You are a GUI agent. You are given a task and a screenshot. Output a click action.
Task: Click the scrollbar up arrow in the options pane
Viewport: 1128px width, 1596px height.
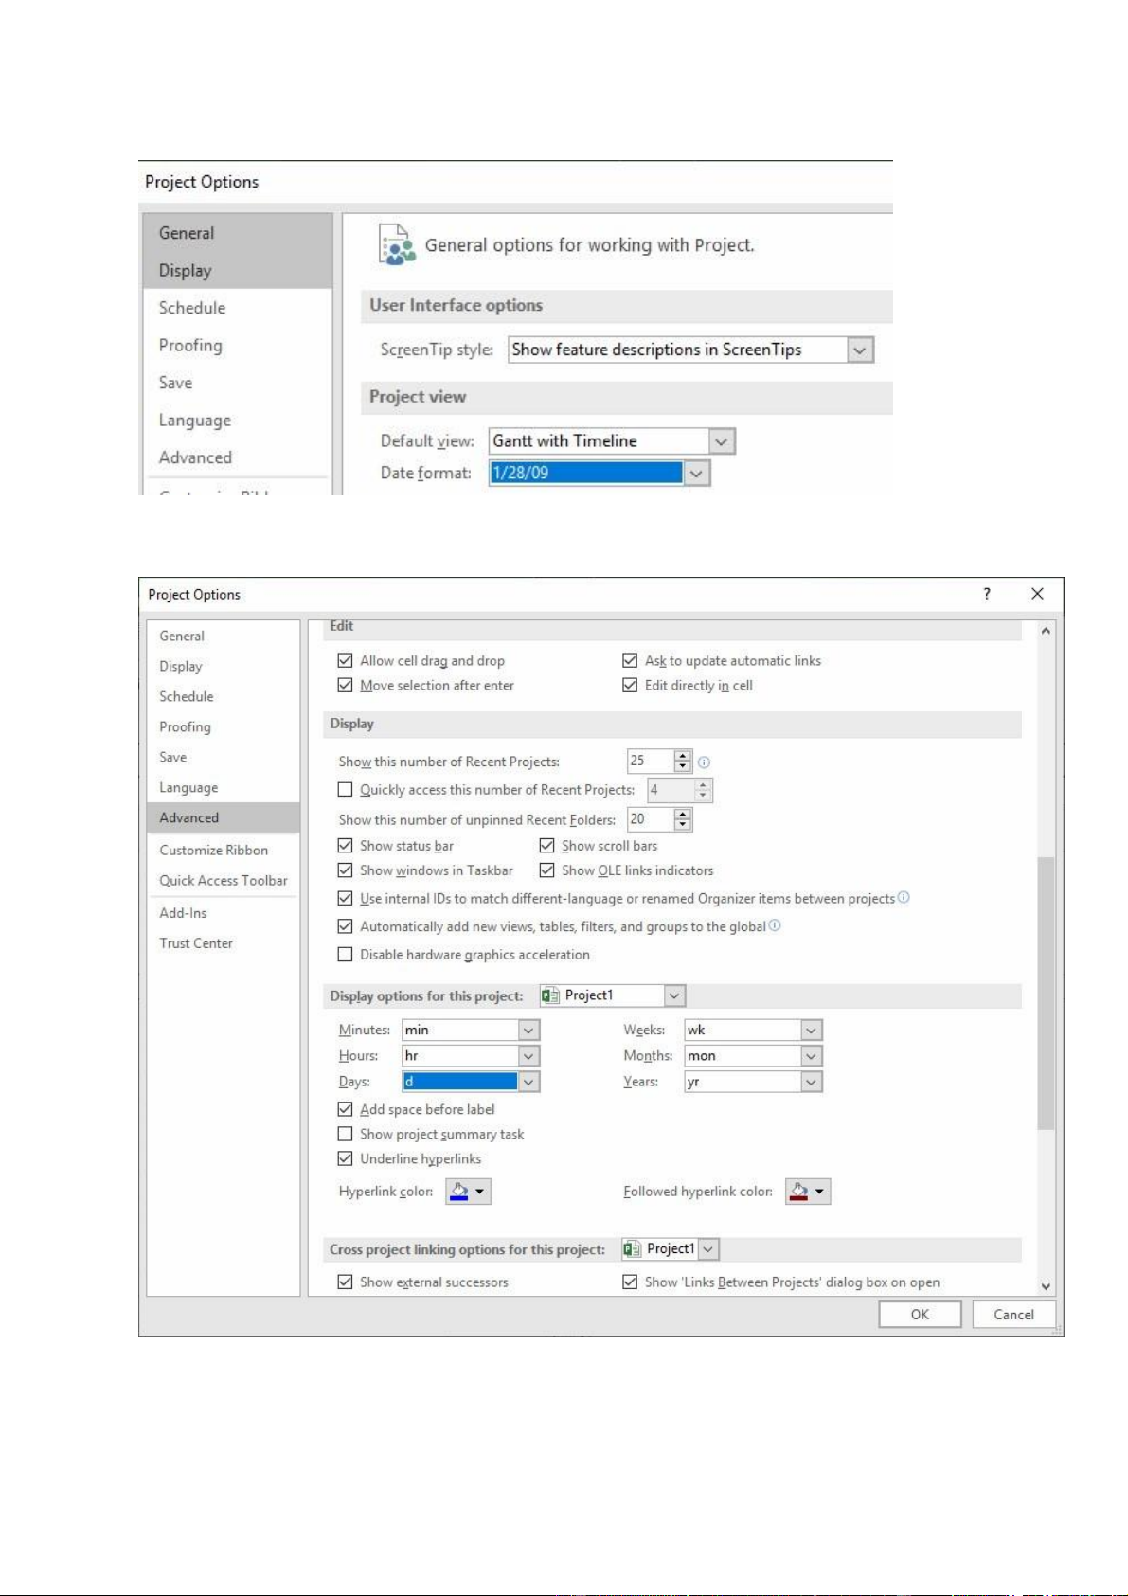pyautogui.click(x=1046, y=630)
